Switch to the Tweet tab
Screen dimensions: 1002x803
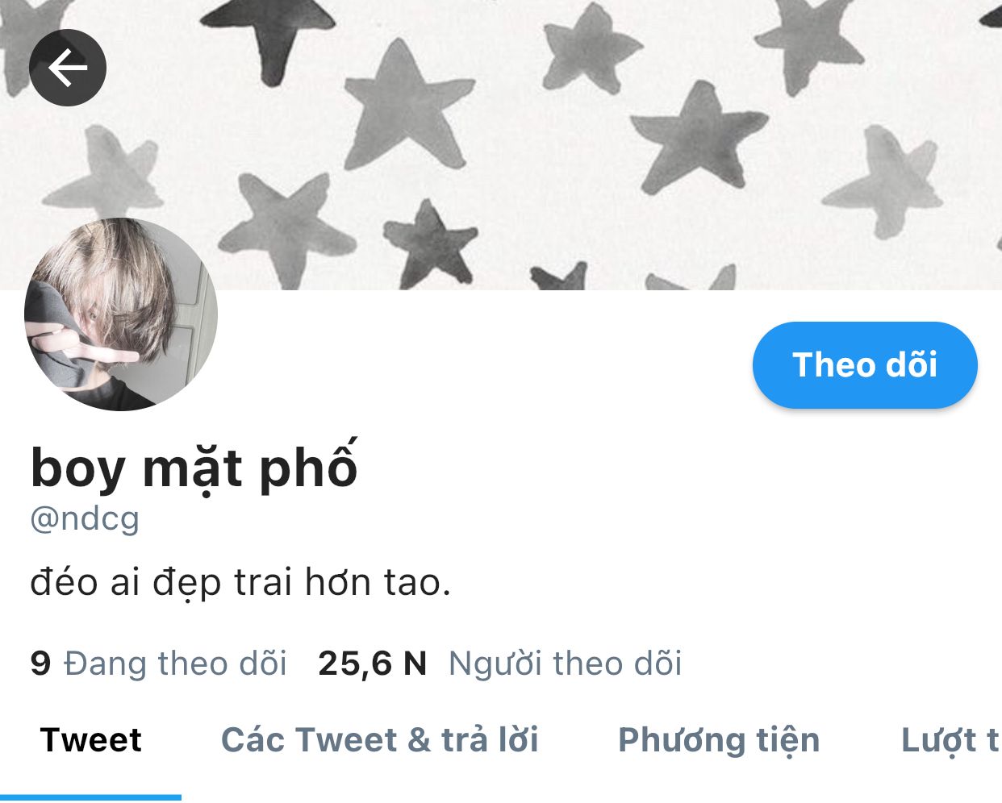click(x=91, y=740)
